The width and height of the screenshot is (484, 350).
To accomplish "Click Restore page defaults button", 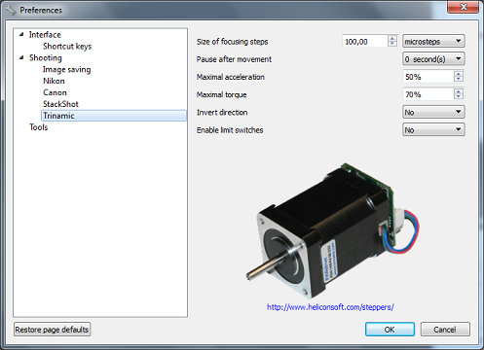I will pos(52,330).
